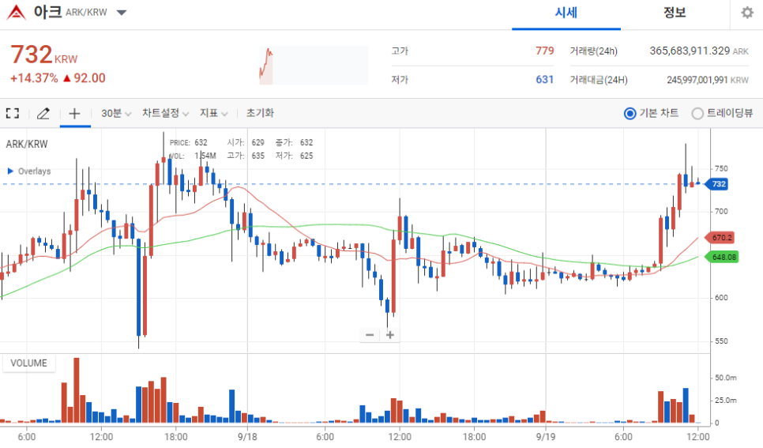Click the VOLUME label button
The height and width of the screenshot is (448, 763).
tap(28, 363)
